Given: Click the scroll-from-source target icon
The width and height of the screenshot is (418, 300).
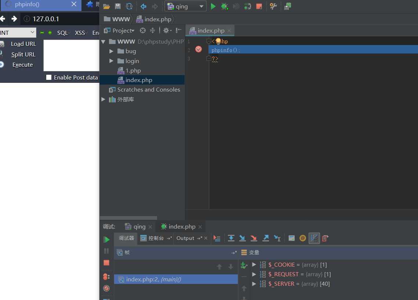Looking at the screenshot, I should [143, 31].
